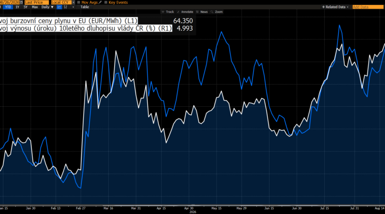The width and height of the screenshot is (385, 214).
Task: Click the Mov Avgs pencil edit icon
Action: [100, 2]
